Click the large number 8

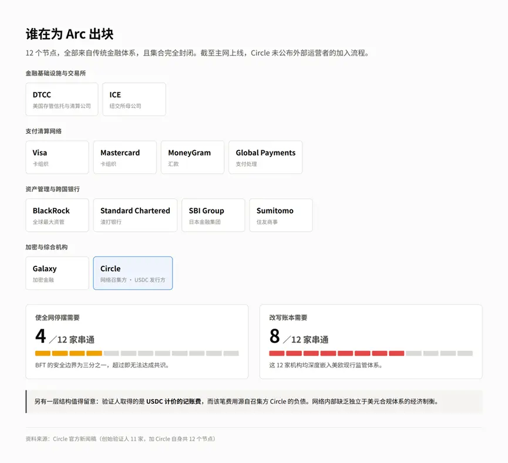(274, 336)
